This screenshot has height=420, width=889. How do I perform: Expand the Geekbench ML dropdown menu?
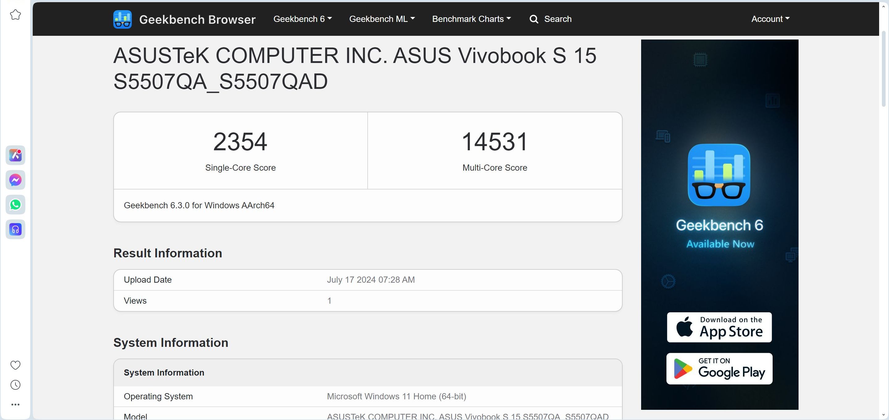[382, 19]
